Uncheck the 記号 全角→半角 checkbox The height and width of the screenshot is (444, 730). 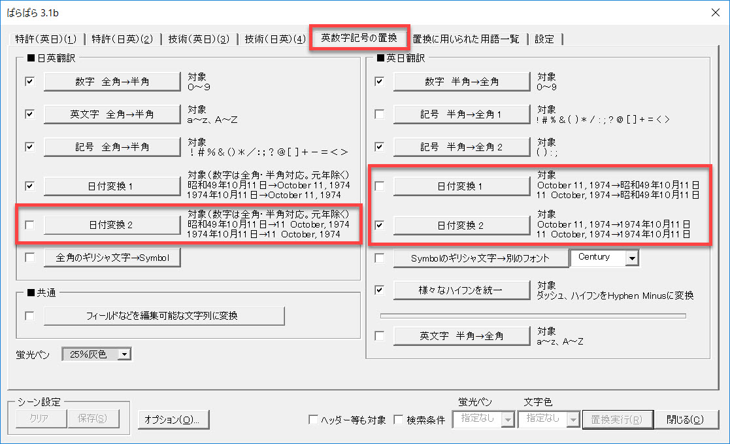(29, 147)
